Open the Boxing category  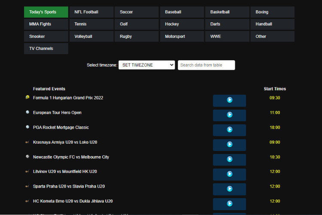pos(273,12)
